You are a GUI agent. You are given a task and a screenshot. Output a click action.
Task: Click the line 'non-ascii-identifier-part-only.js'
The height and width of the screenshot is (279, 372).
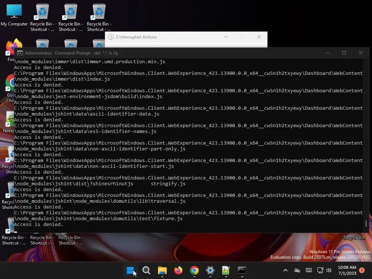[100, 149]
